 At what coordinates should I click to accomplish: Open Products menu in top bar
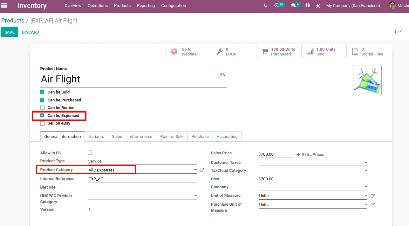pos(122,6)
